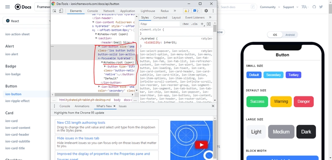Image resolution: width=332 pixels, height=160 pixels.
Task: Click the Danger preview button
Action: (x=304, y=101)
